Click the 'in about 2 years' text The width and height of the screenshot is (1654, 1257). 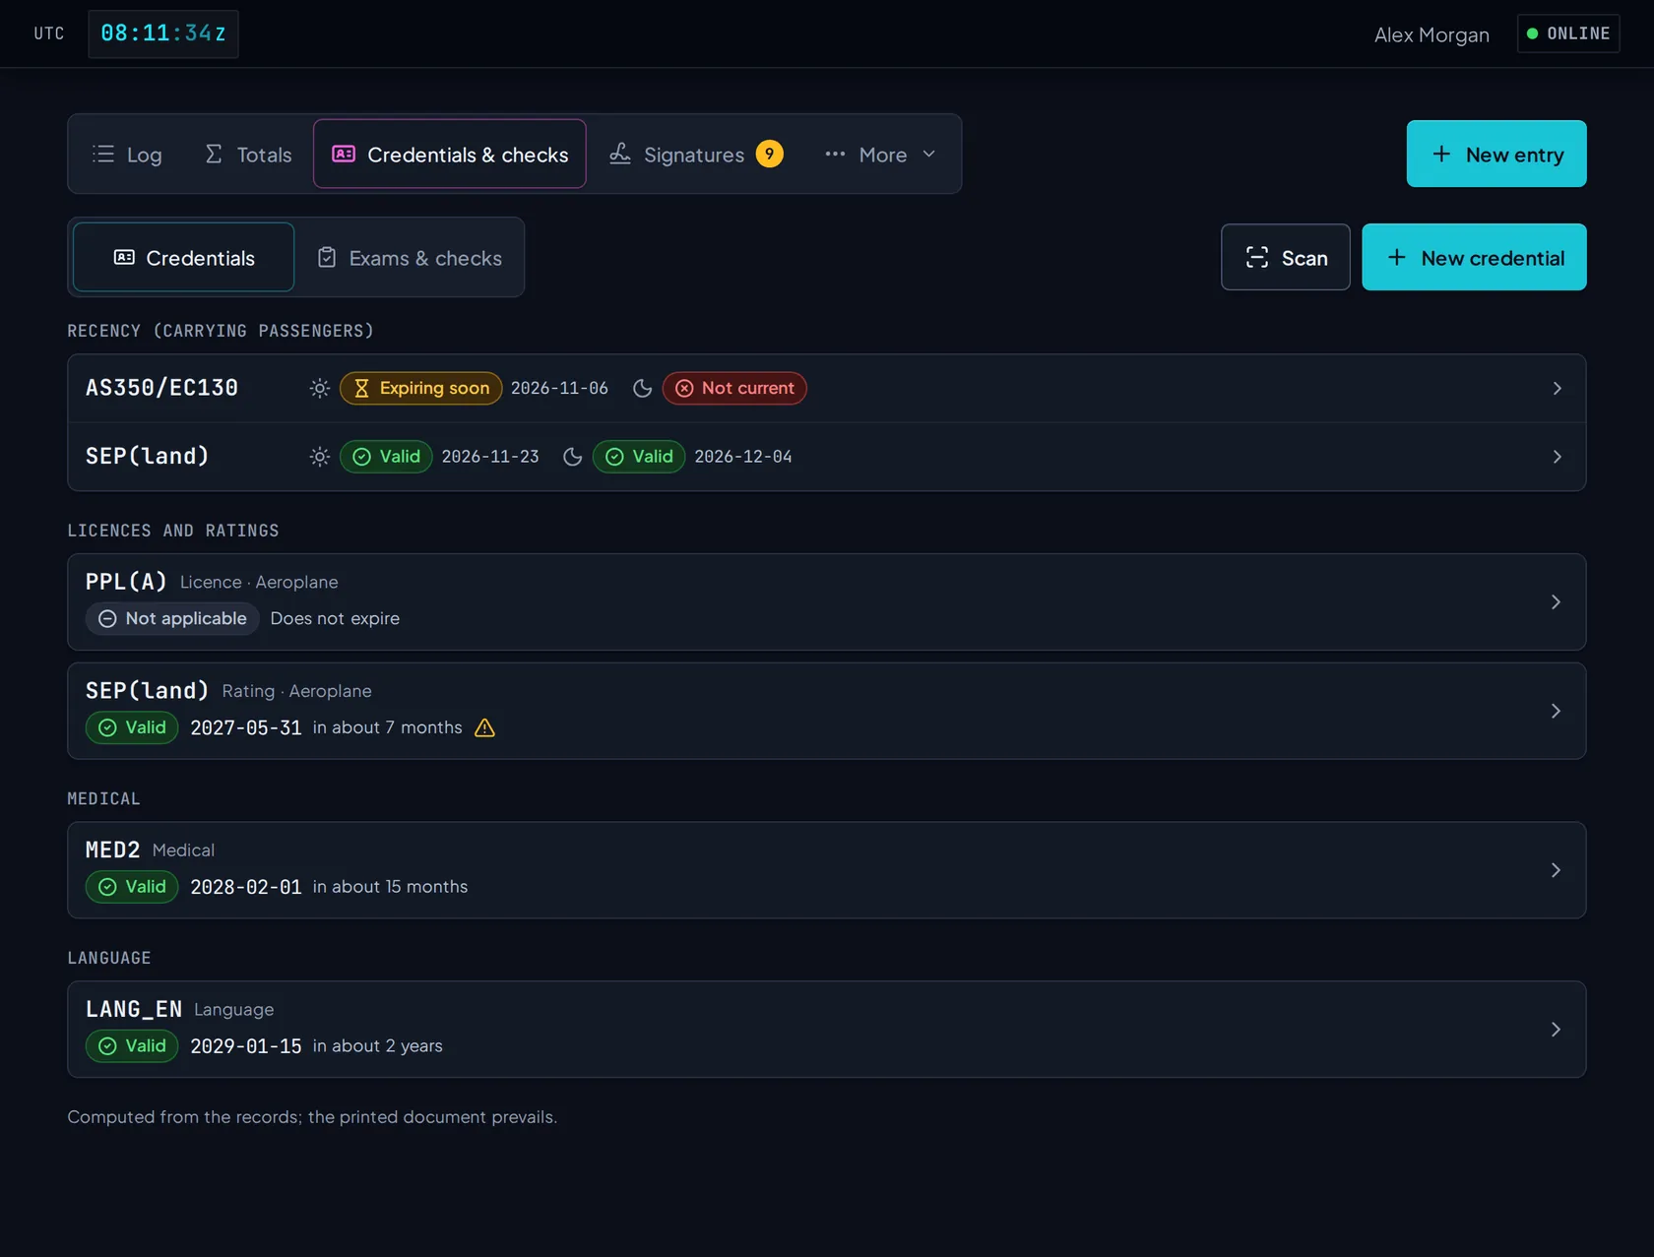coord(378,1045)
